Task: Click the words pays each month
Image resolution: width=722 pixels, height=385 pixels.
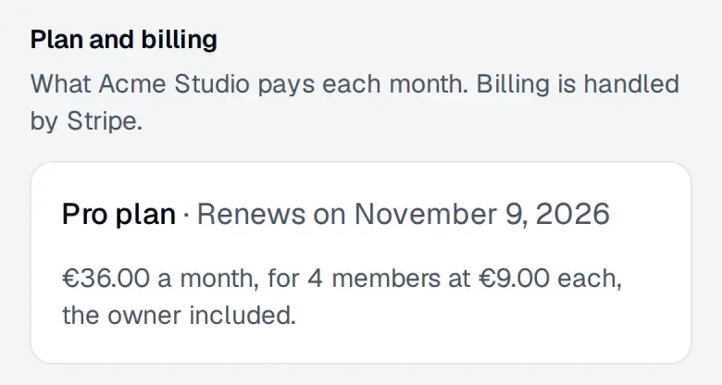Action: tap(363, 85)
